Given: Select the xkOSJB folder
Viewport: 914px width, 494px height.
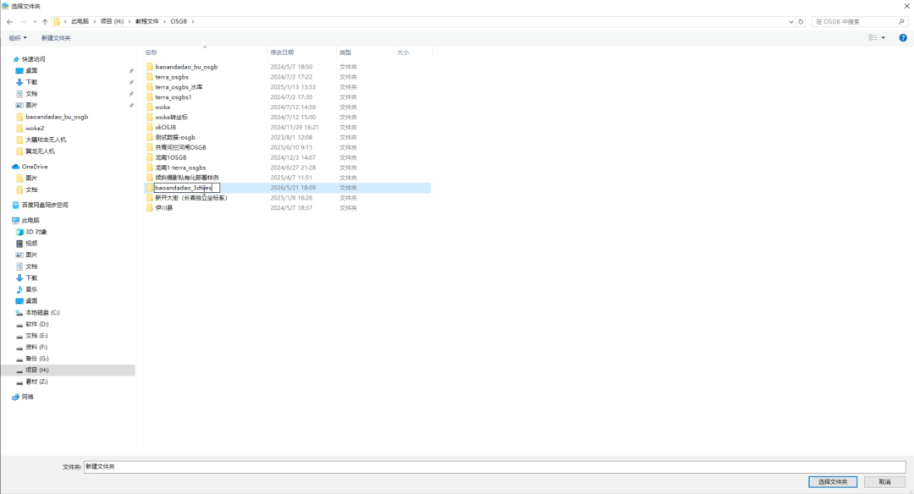Looking at the screenshot, I should (x=165, y=127).
